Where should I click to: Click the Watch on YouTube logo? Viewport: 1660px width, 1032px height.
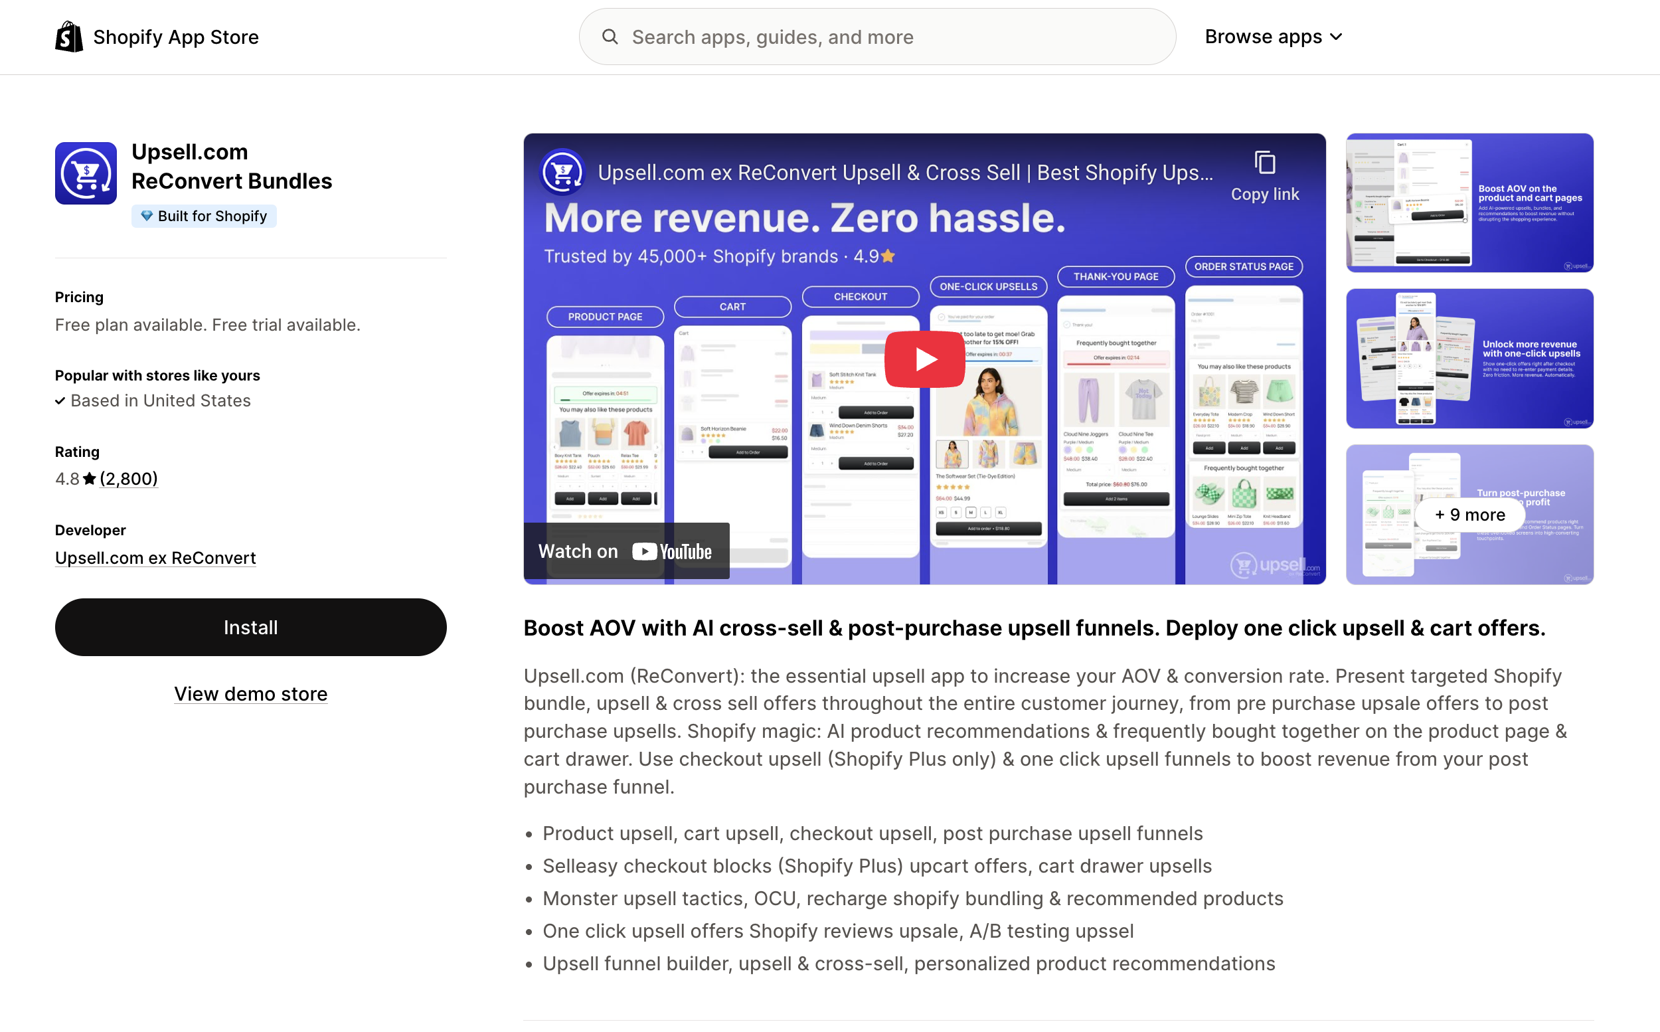671,551
